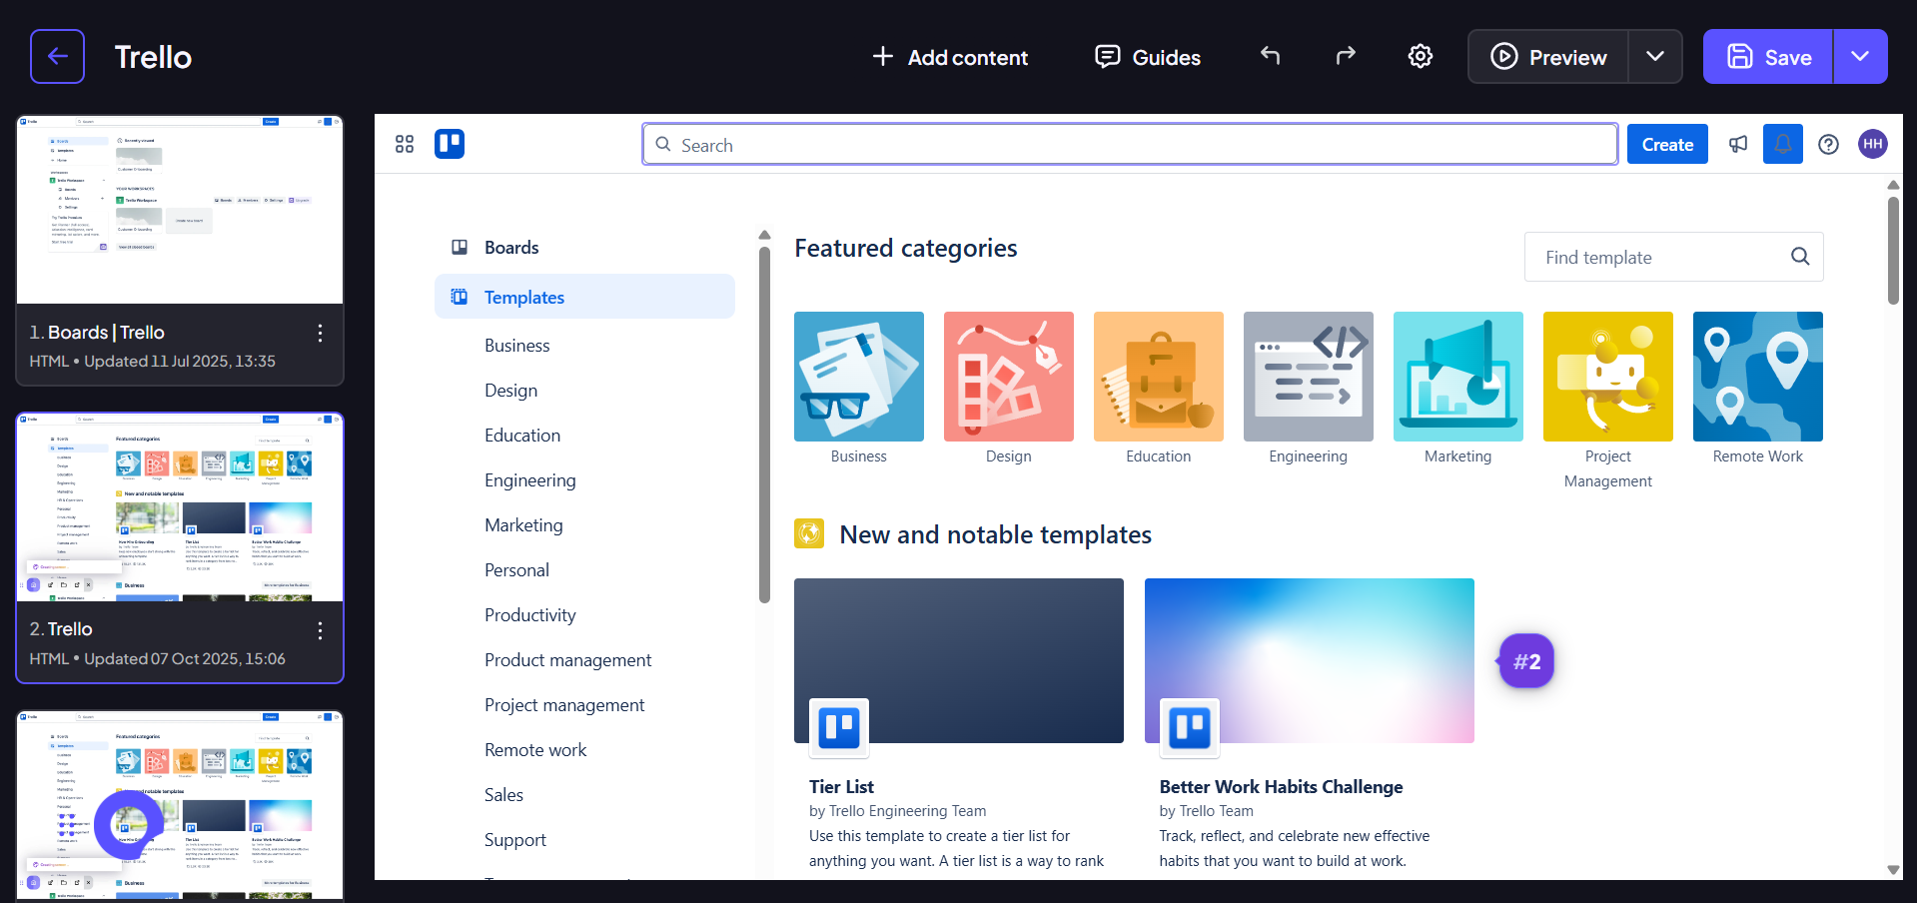Image resolution: width=1917 pixels, height=903 pixels.
Task: Click the undo arrow icon
Action: (x=1270, y=56)
